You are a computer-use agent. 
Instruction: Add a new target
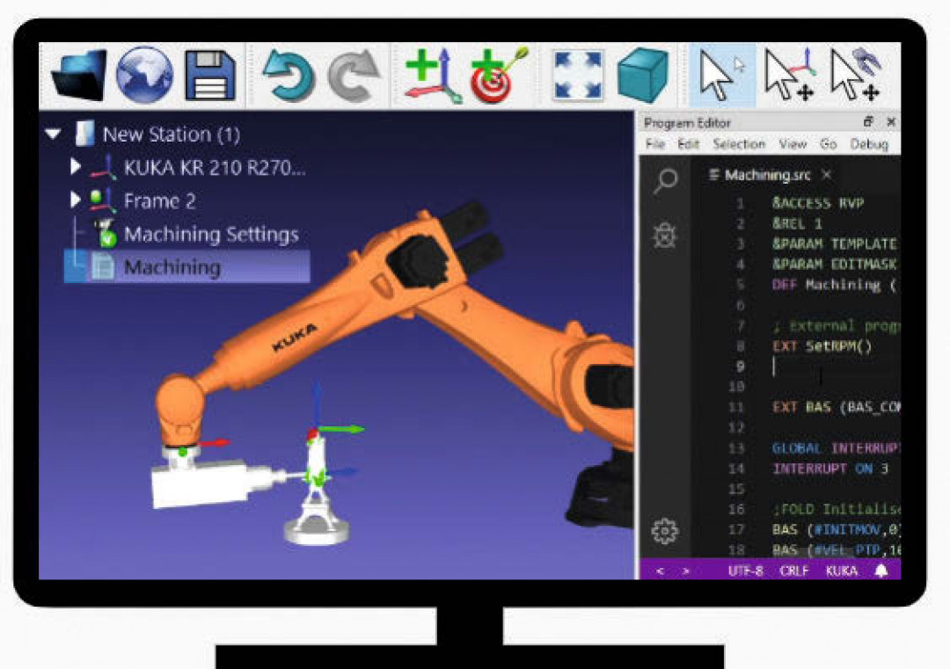(x=499, y=75)
